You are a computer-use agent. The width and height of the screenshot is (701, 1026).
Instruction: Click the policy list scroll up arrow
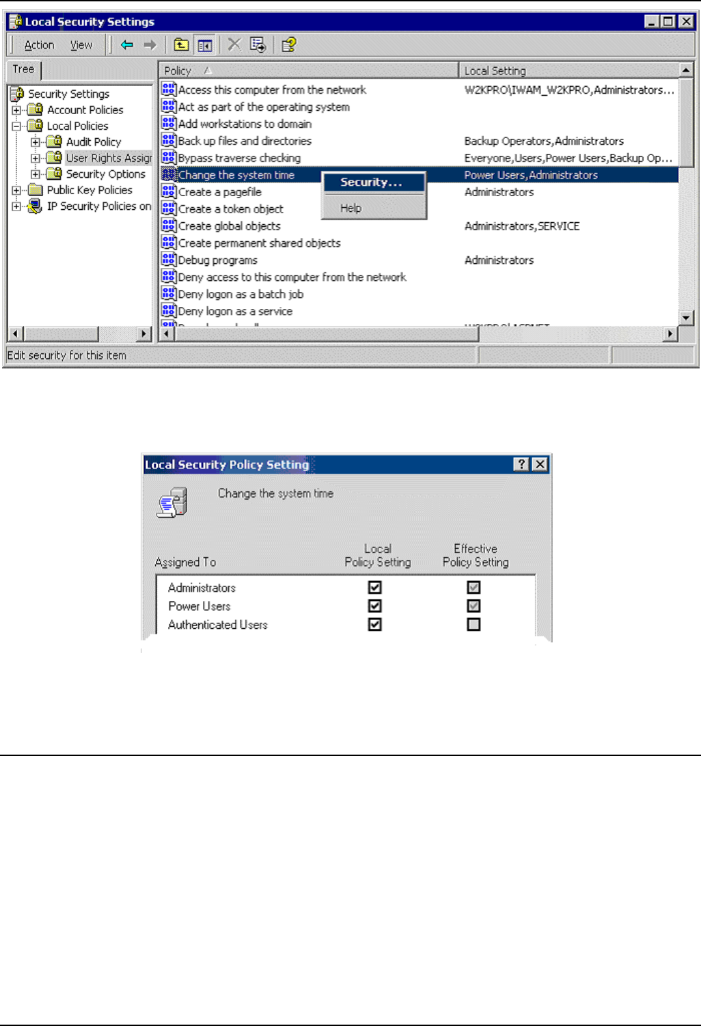point(686,70)
